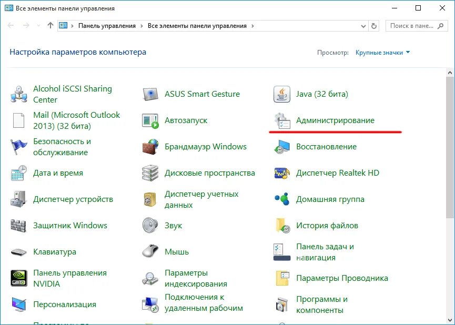Screen dimensions: 455x325
Task: Open the Администрирование link text
Action: point(335,120)
